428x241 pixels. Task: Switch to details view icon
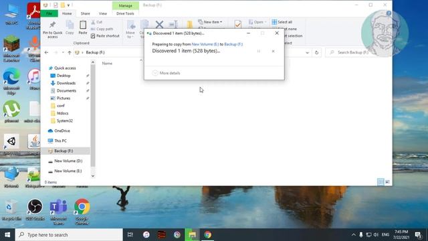[381, 182]
